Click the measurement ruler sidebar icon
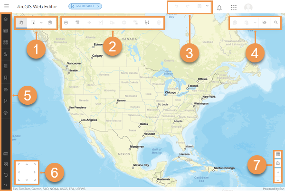The height and width of the screenshot is (191, 285). point(6,154)
